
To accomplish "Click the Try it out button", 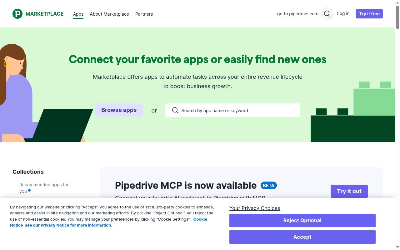I will tap(349, 191).
